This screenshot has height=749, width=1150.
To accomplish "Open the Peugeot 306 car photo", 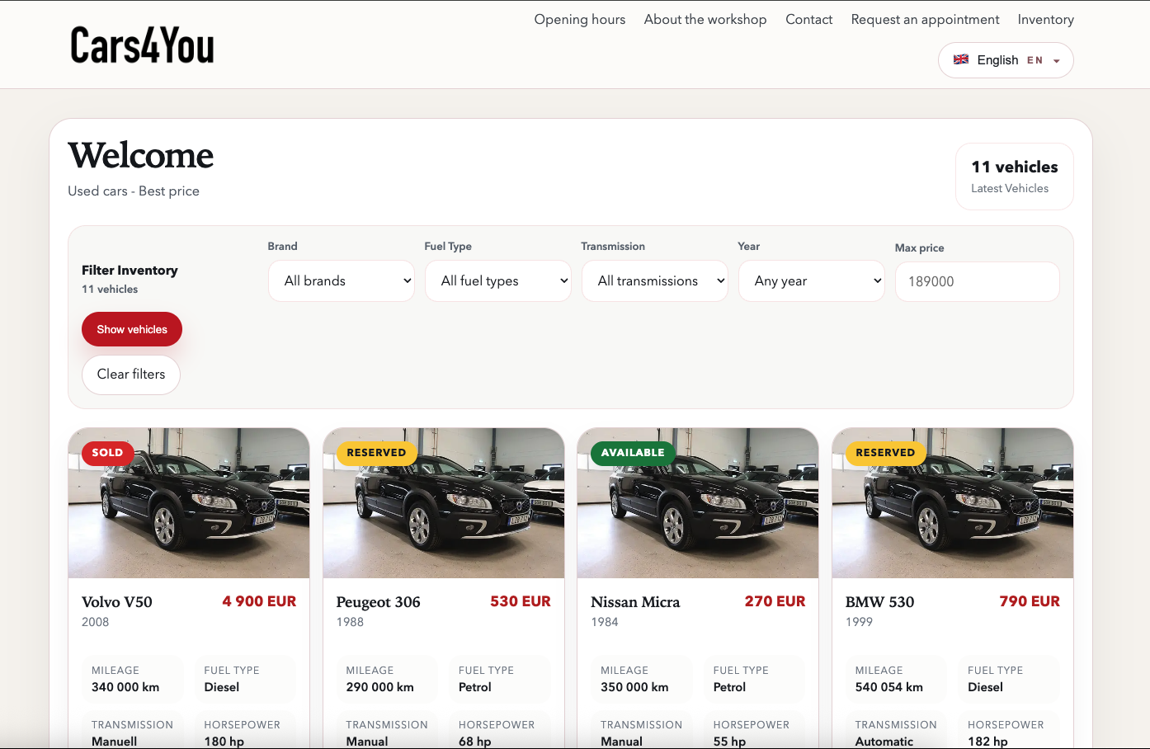I will pos(444,503).
